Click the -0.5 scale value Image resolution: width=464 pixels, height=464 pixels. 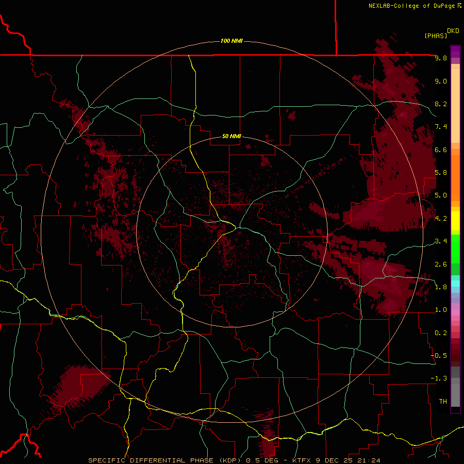(x=439, y=356)
